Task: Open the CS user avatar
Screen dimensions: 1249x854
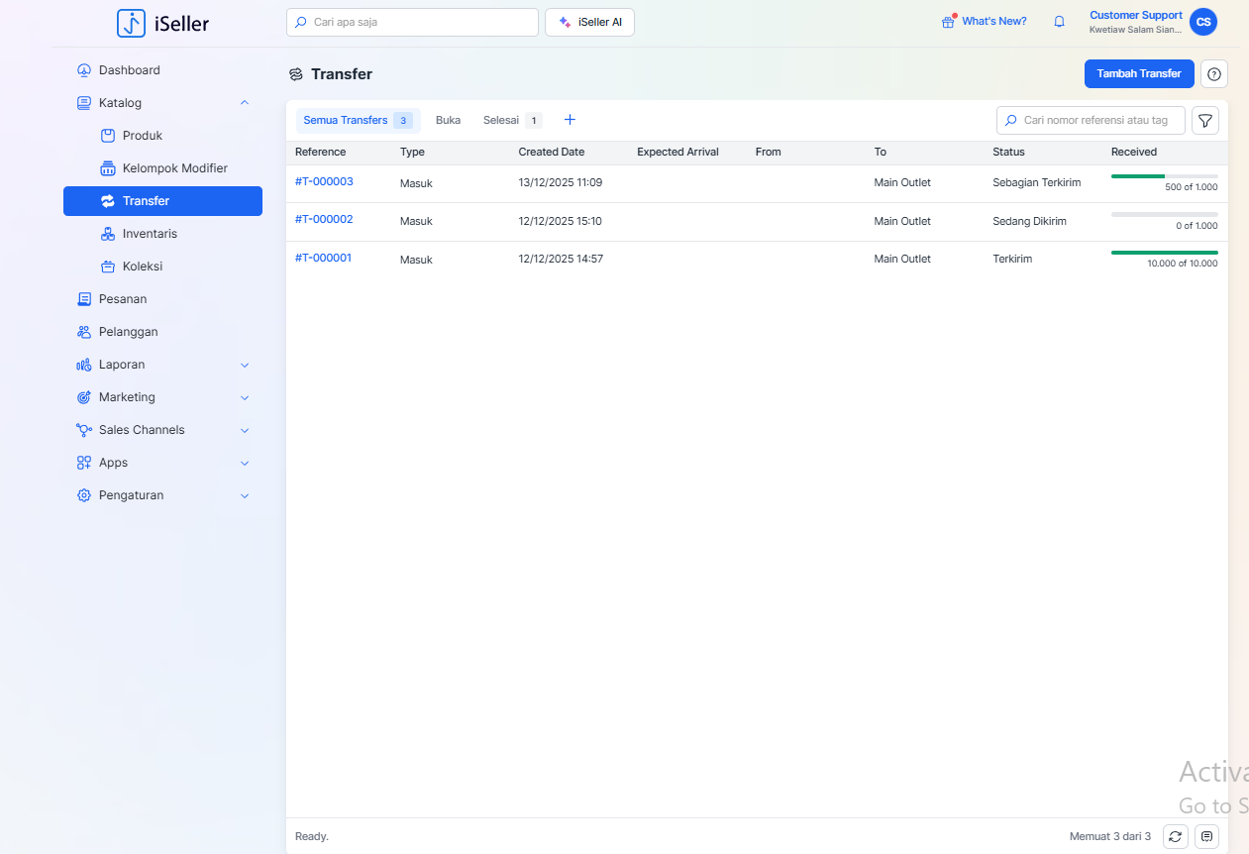Action: point(1202,22)
